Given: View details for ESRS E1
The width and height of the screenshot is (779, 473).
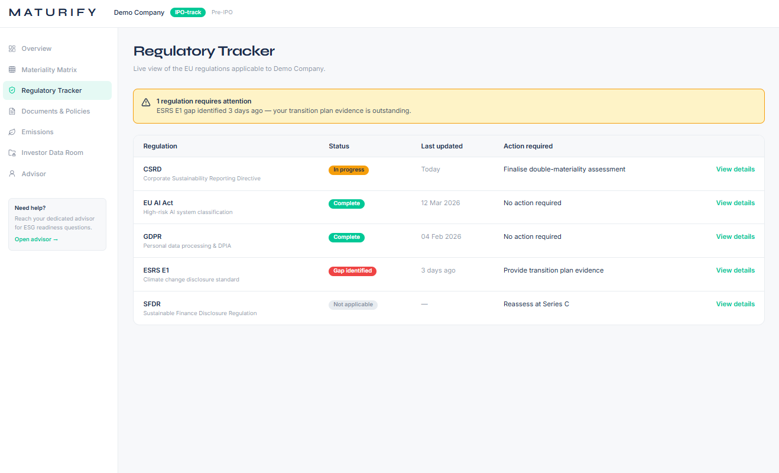Looking at the screenshot, I should click(x=735, y=270).
